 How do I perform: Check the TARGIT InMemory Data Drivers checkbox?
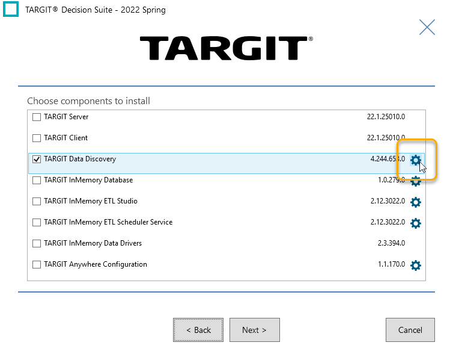(37, 243)
